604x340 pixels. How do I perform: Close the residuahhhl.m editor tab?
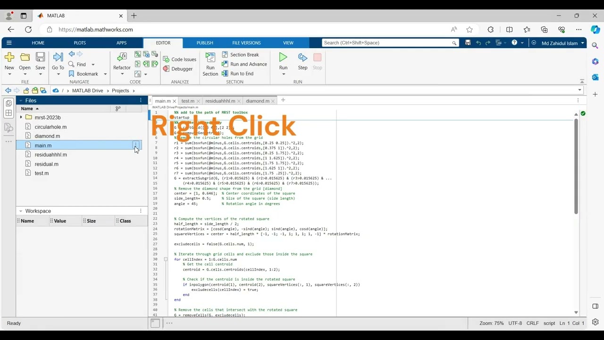coord(239,101)
